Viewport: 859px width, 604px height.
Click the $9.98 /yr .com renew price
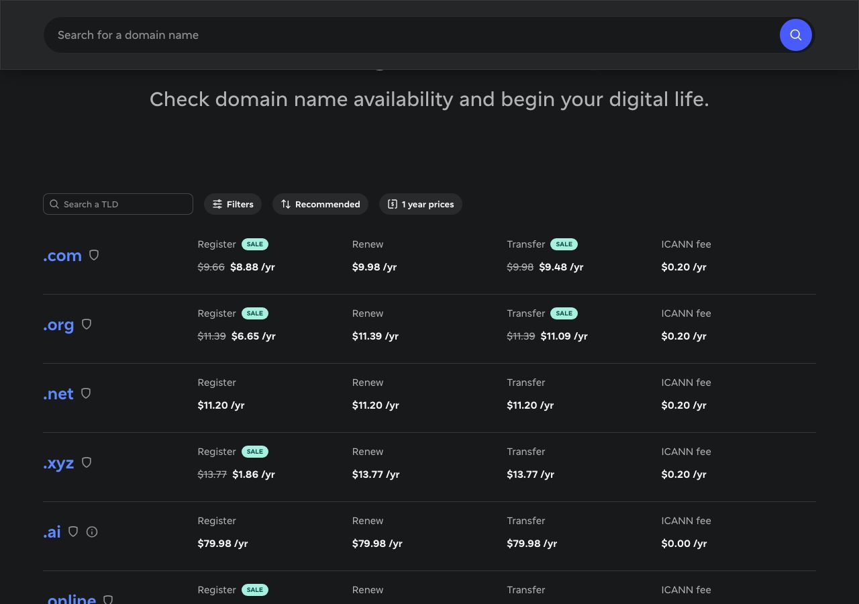(x=374, y=267)
